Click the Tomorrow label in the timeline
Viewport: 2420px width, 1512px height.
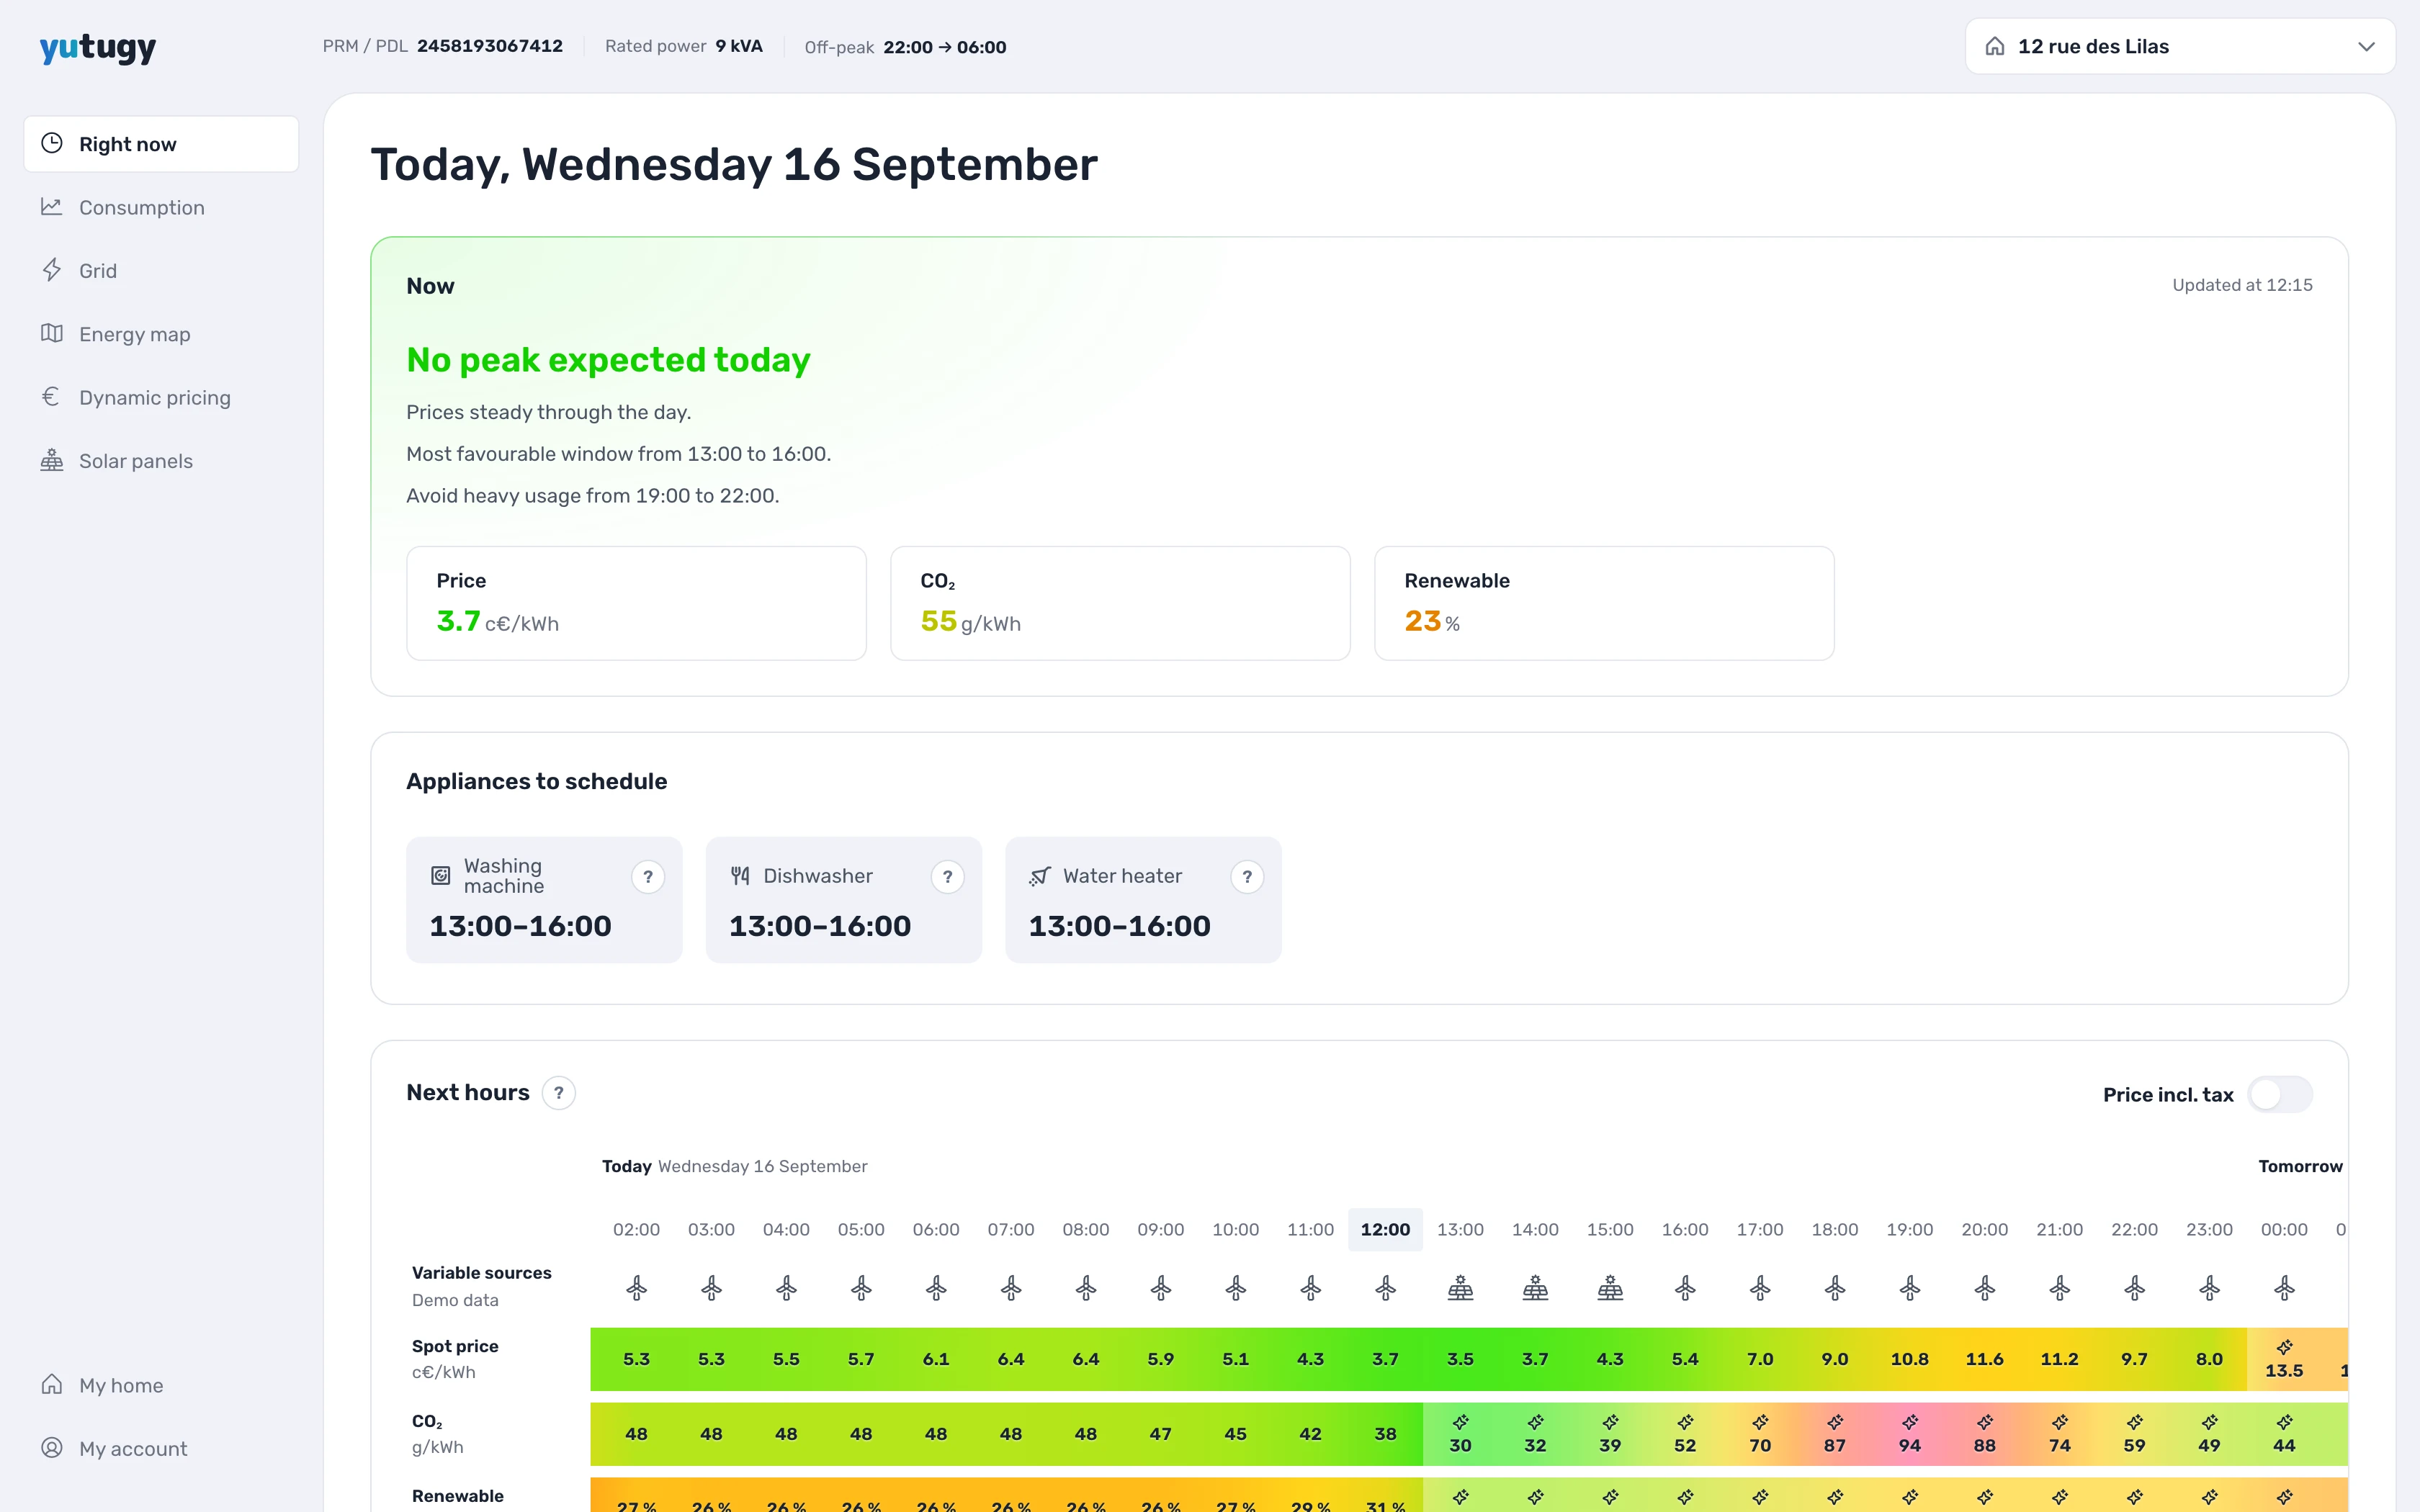point(2300,1166)
